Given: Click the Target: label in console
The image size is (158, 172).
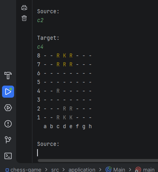Looking at the screenshot, I should point(48,38).
